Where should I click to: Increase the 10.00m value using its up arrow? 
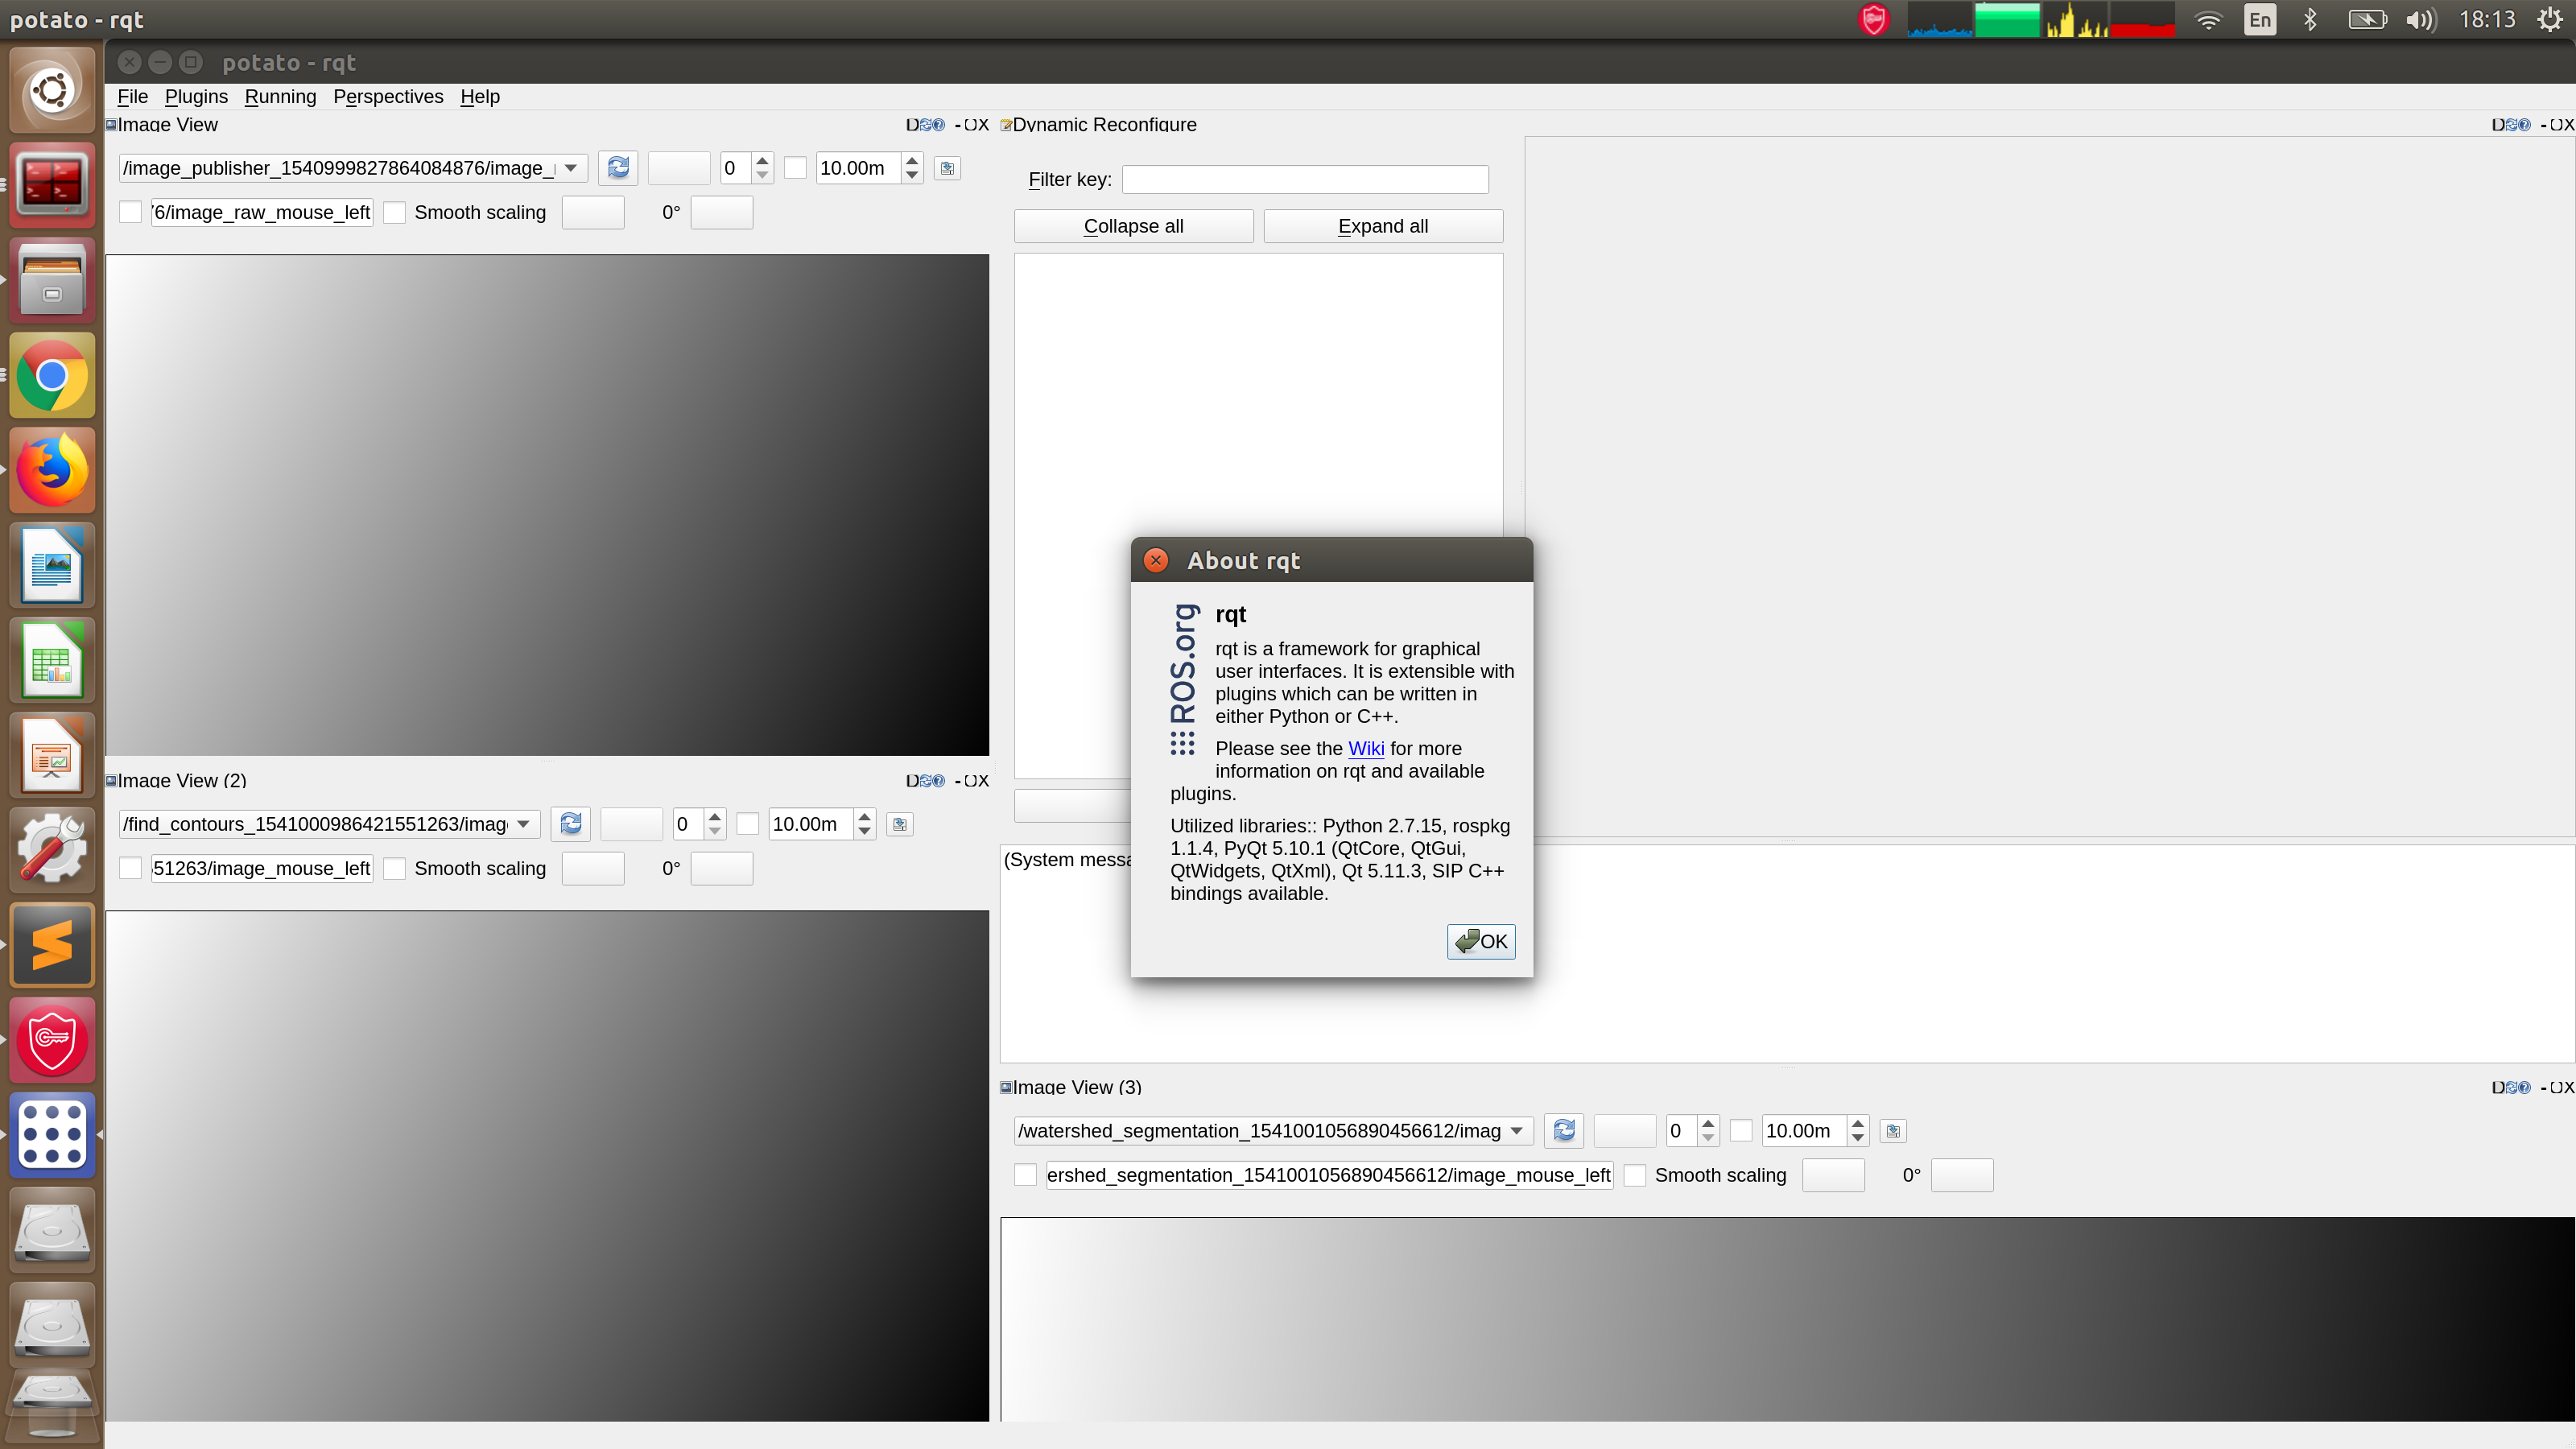click(x=911, y=161)
